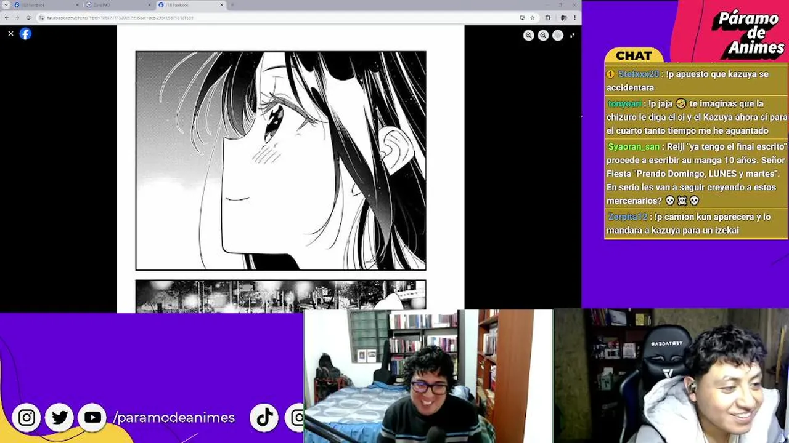Click the large manga panel of the girl's face
The height and width of the screenshot is (443, 789).
tap(280, 161)
